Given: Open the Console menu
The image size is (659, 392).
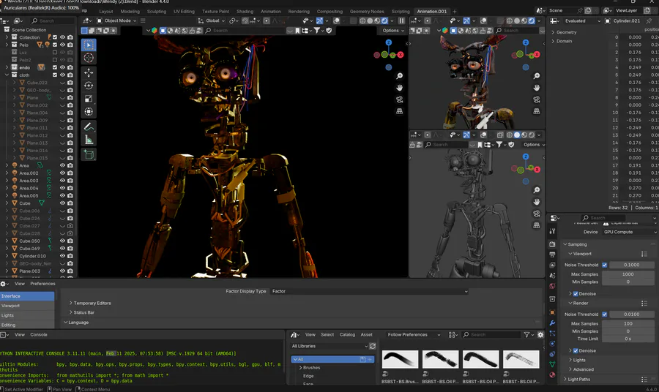Looking at the screenshot, I should tap(39, 335).
